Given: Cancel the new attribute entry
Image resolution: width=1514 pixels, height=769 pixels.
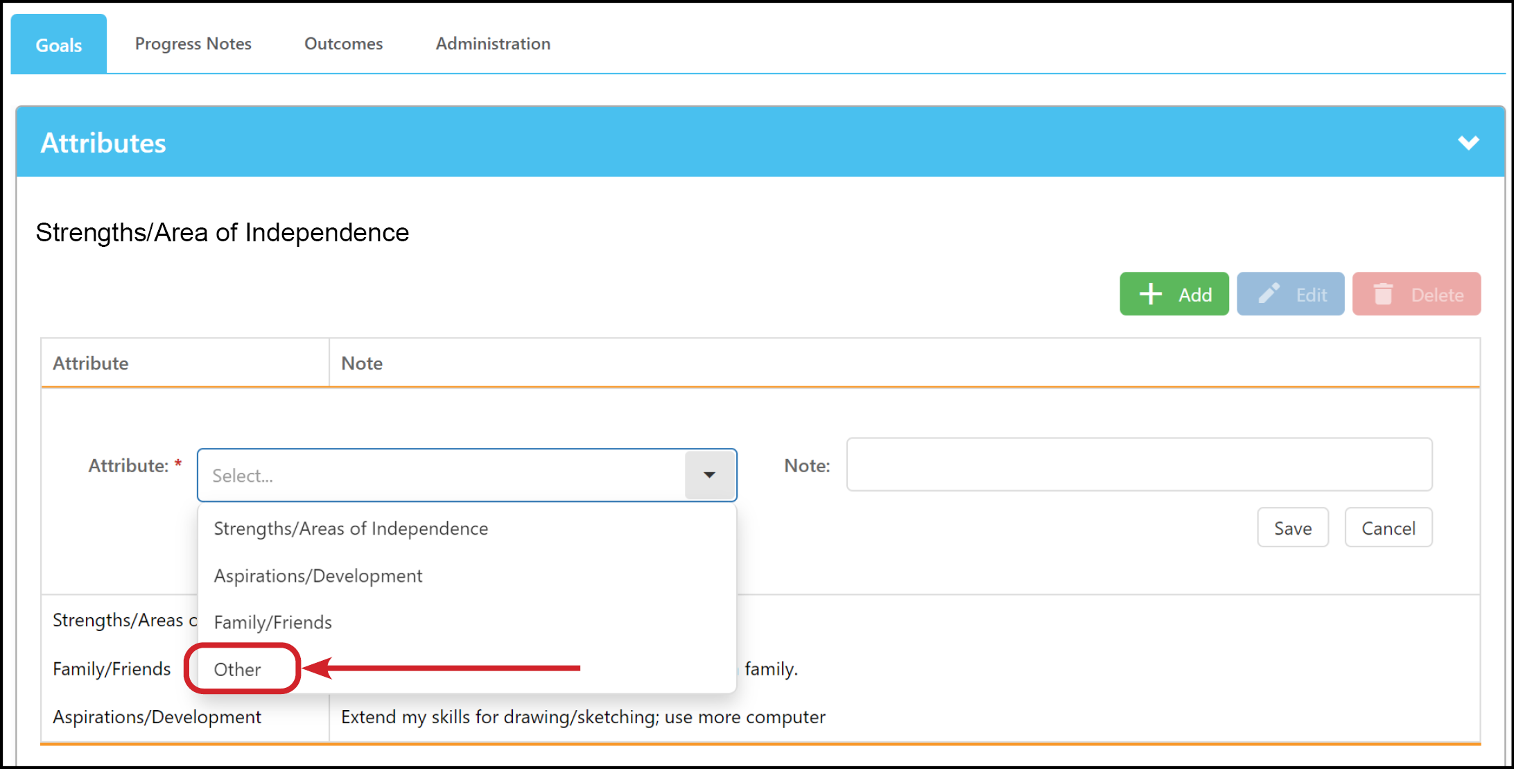Looking at the screenshot, I should pos(1389,528).
